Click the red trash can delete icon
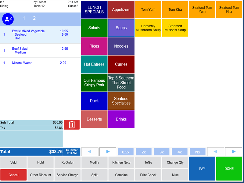244x183 pixels. tap(72, 125)
